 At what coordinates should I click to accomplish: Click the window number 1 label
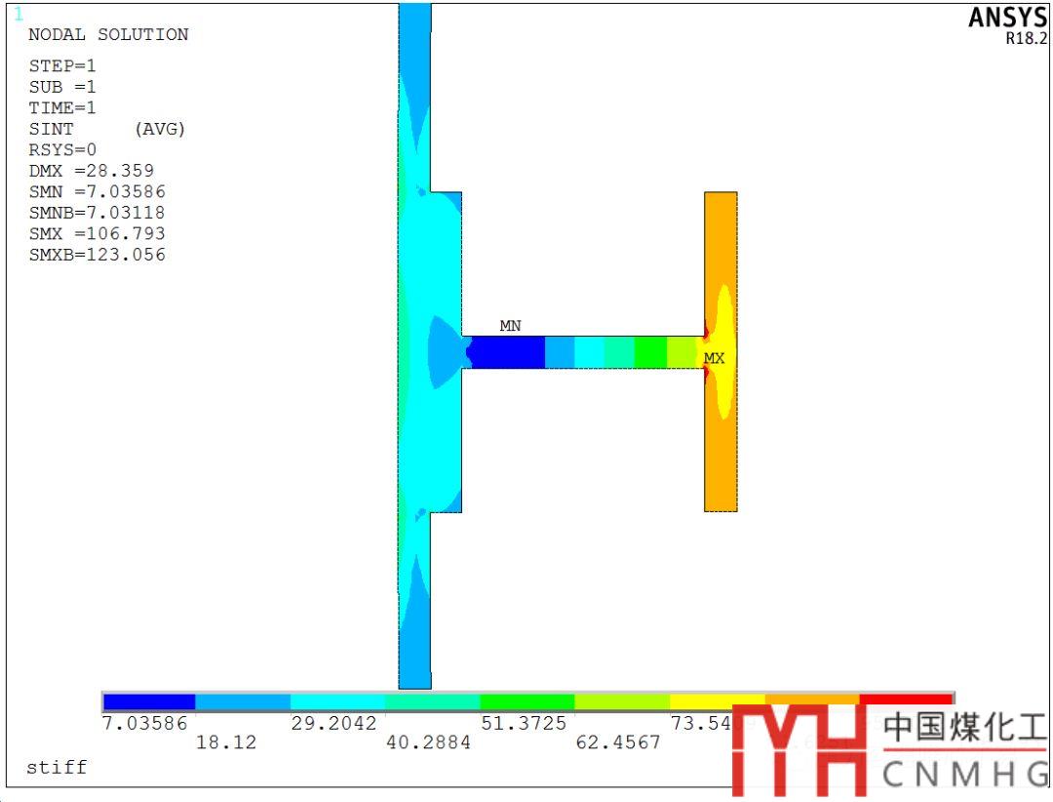(x=19, y=15)
